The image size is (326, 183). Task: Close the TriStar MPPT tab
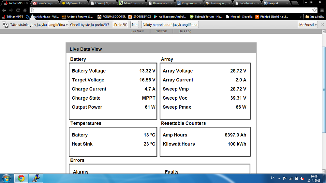(x=27, y=3)
